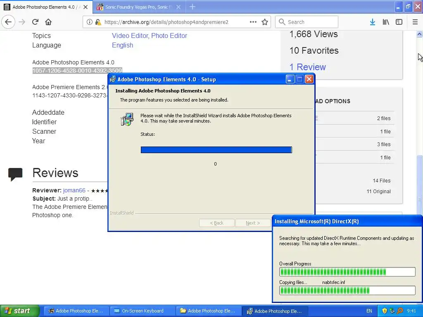Open Firefox downloads arrow
The image size is (423, 317).
click(x=373, y=22)
